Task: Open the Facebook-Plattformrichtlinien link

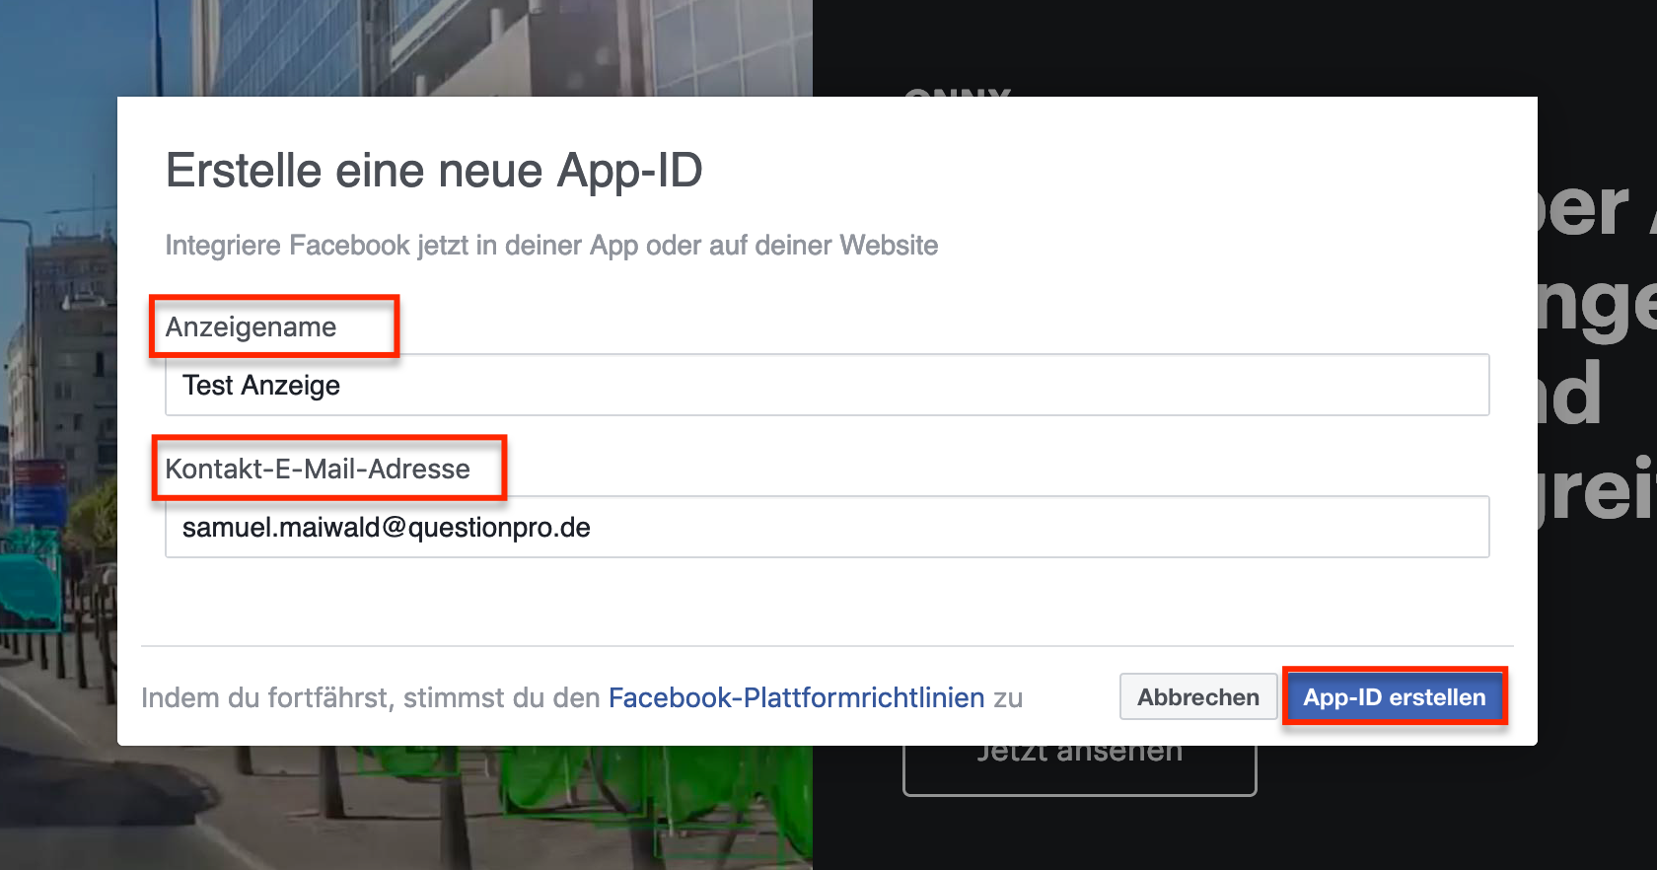Action: [796, 697]
